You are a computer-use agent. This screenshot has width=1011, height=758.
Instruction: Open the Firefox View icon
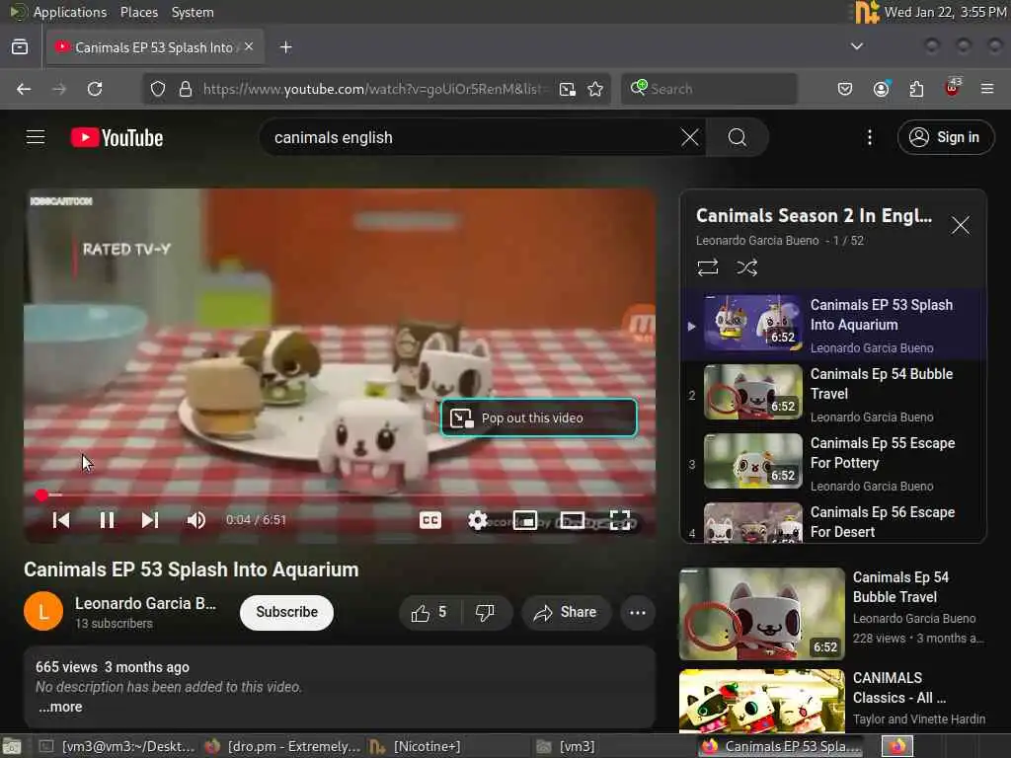(20, 47)
